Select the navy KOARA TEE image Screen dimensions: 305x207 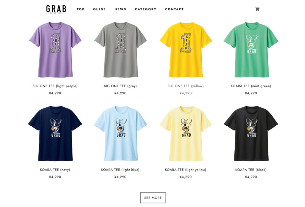point(55,133)
